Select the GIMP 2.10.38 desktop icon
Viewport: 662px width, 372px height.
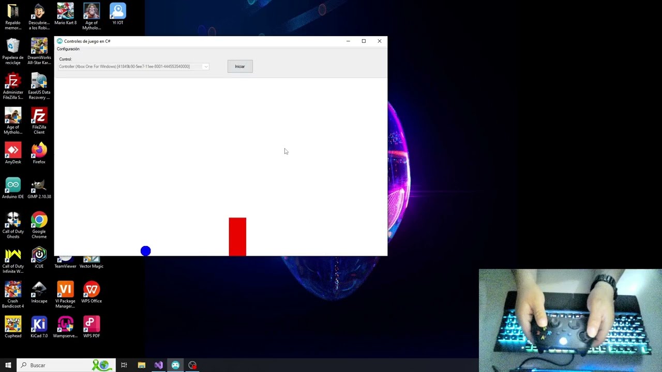[x=39, y=188]
